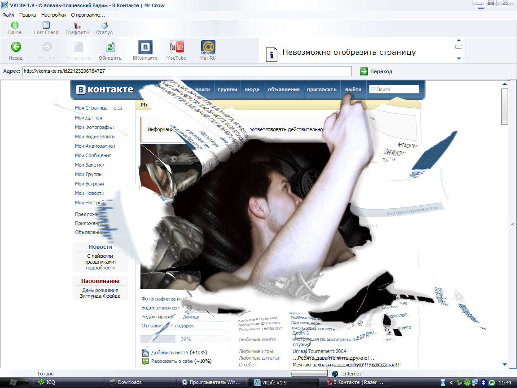Open ВКонтакте shortcut icon
This screenshot has height=388, width=517.
pyautogui.click(x=145, y=47)
